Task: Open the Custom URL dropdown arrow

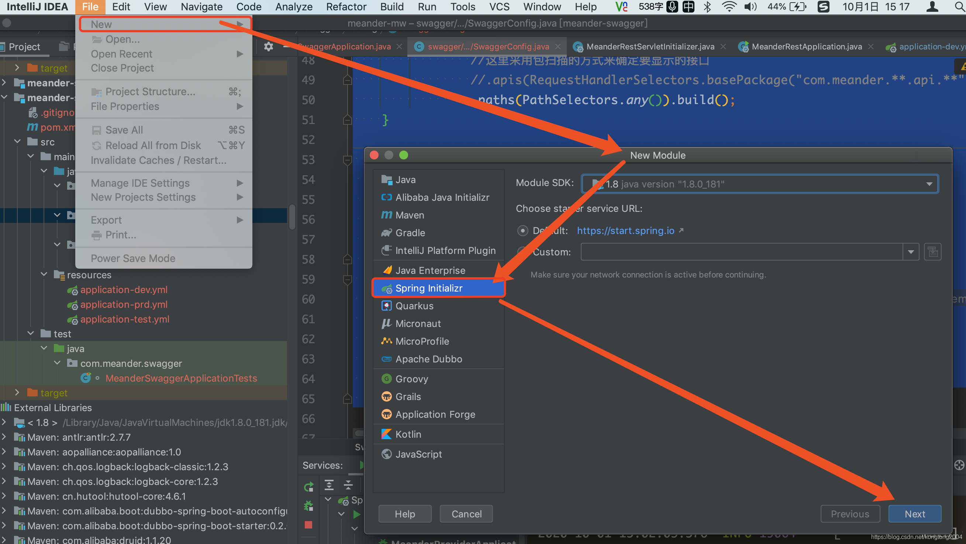Action: 911,252
